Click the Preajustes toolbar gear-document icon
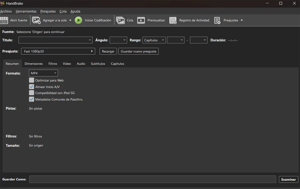 click(217, 20)
